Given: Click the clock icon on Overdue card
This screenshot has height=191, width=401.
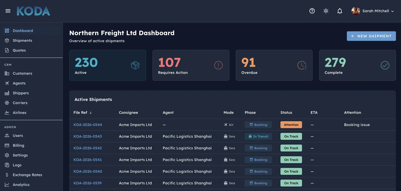Looking at the screenshot, I should point(302,65).
